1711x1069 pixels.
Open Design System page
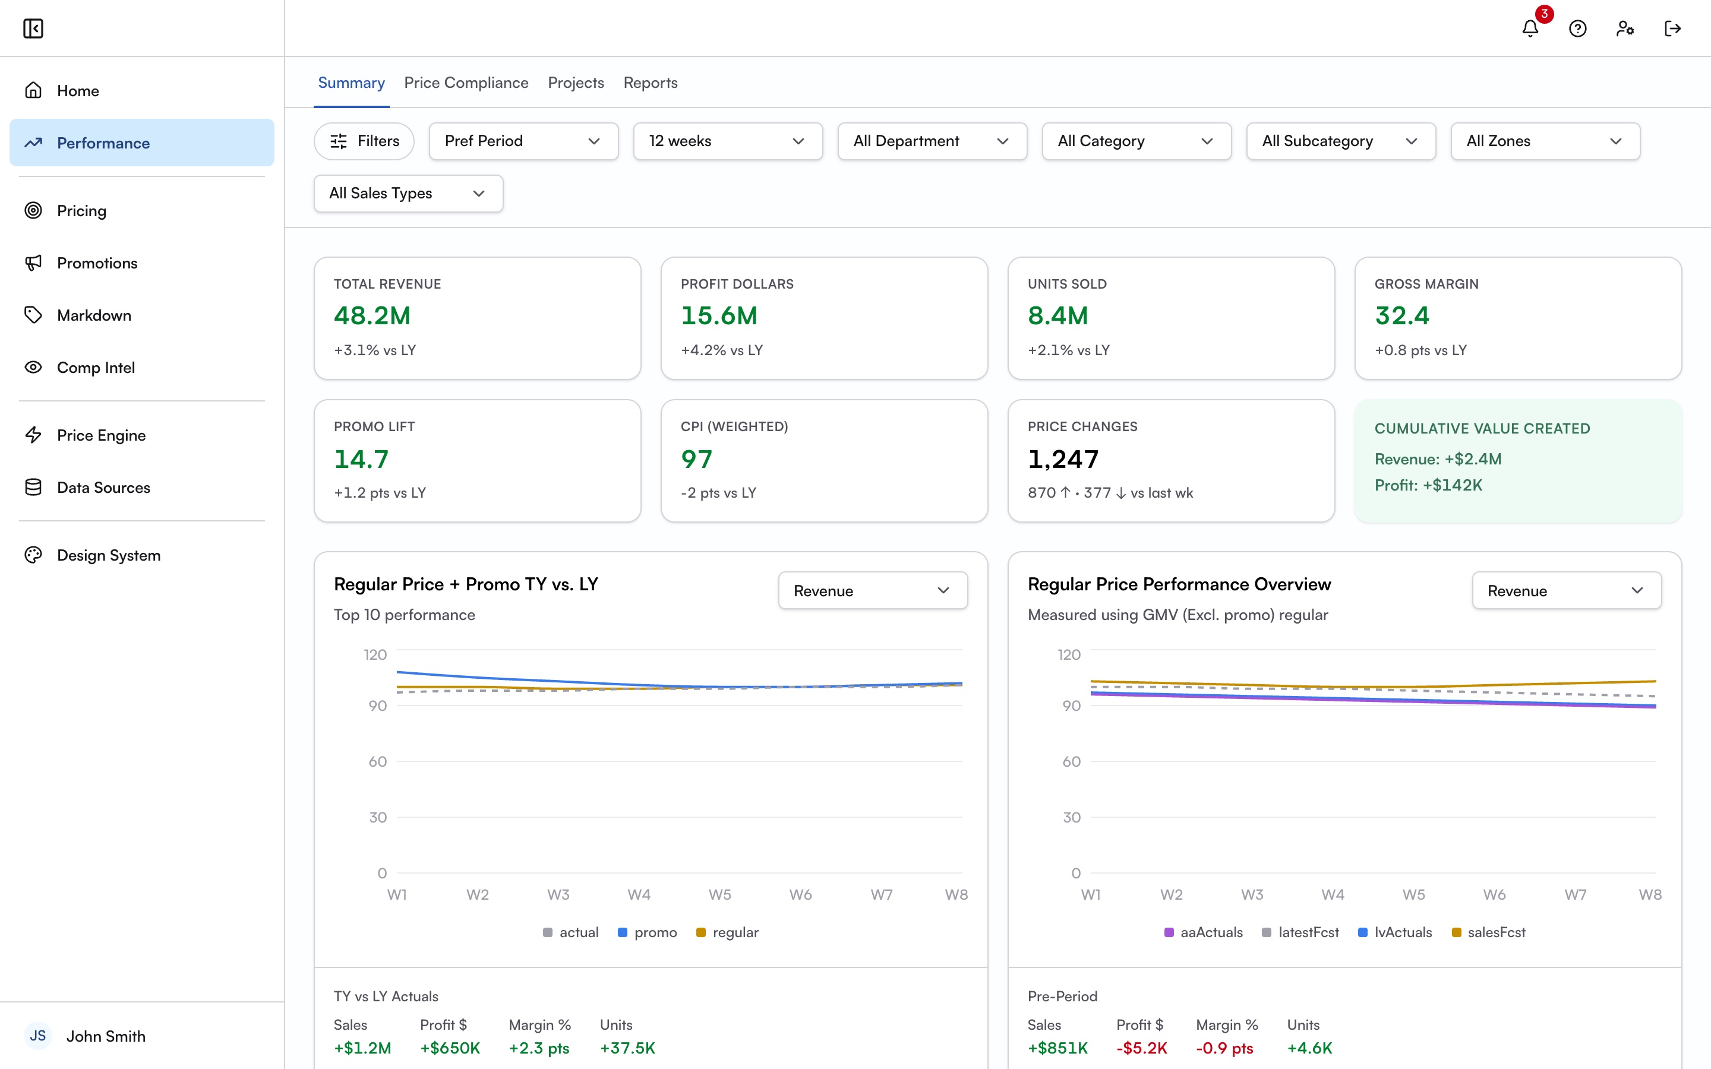coord(142,556)
